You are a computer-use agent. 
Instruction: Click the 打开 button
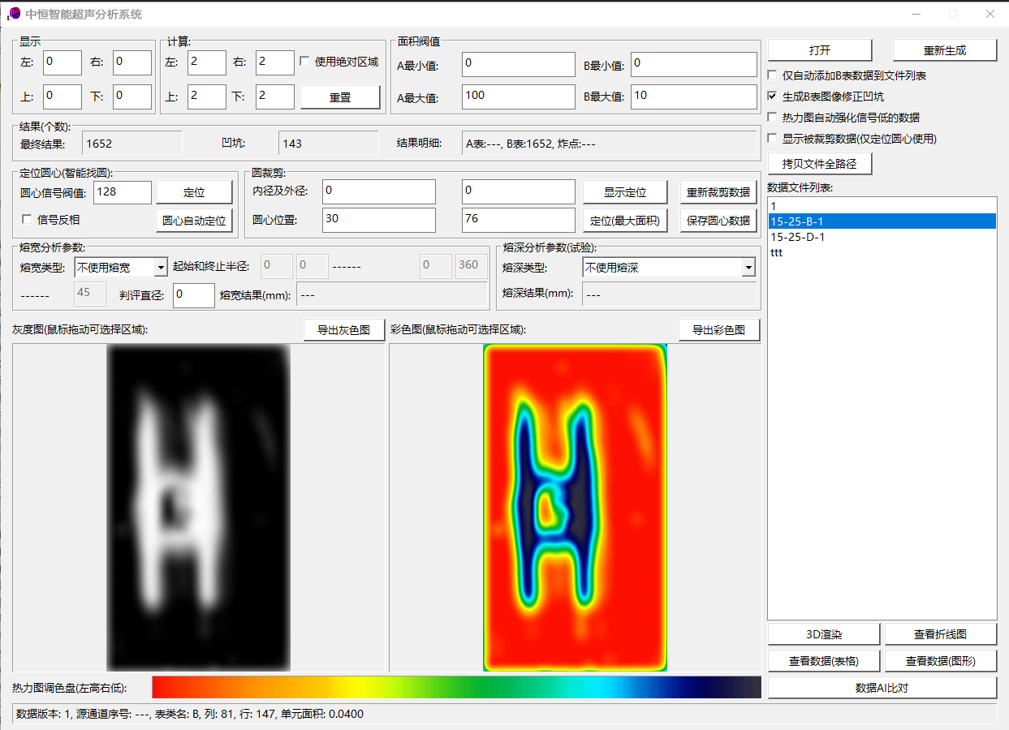820,50
